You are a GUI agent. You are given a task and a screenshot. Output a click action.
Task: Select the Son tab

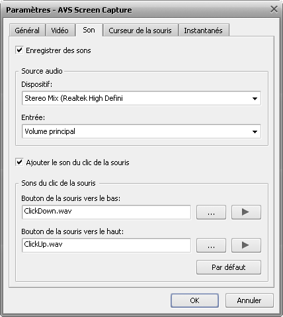coord(89,30)
